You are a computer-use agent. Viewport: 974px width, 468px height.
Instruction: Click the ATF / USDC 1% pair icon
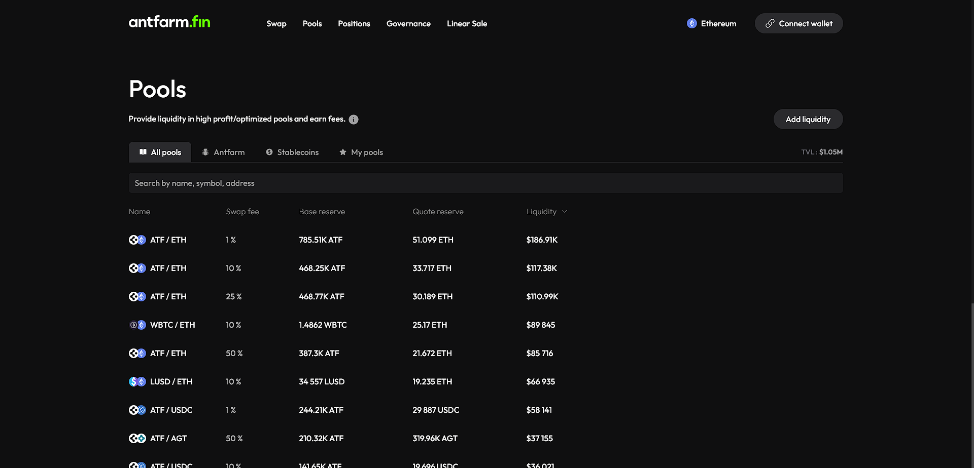pos(137,410)
